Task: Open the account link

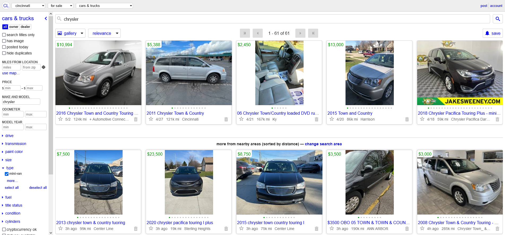Action: click(x=496, y=6)
